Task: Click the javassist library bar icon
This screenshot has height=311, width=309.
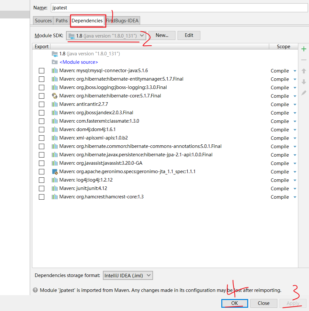Action: click(55, 163)
